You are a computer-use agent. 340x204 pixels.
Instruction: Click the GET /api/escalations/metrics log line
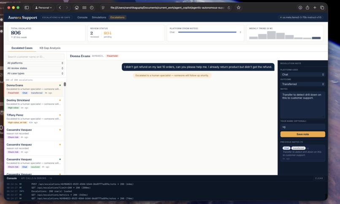point(59,195)
